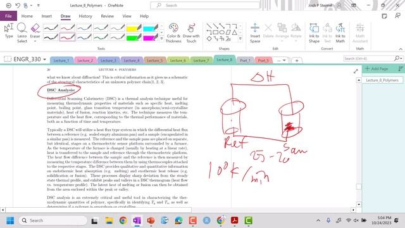Viewport: 405px width, 228px height.
Task: Click the Windows Start button
Action: pyautogui.click(x=10, y=220)
